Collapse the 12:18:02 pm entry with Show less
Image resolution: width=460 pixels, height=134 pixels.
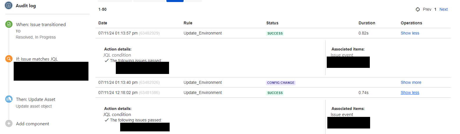click(410, 93)
